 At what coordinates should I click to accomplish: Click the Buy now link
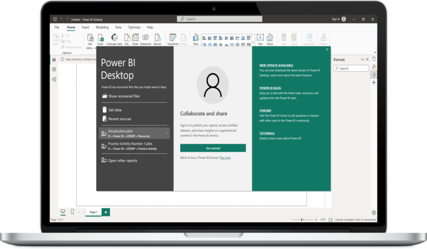[x=225, y=158]
